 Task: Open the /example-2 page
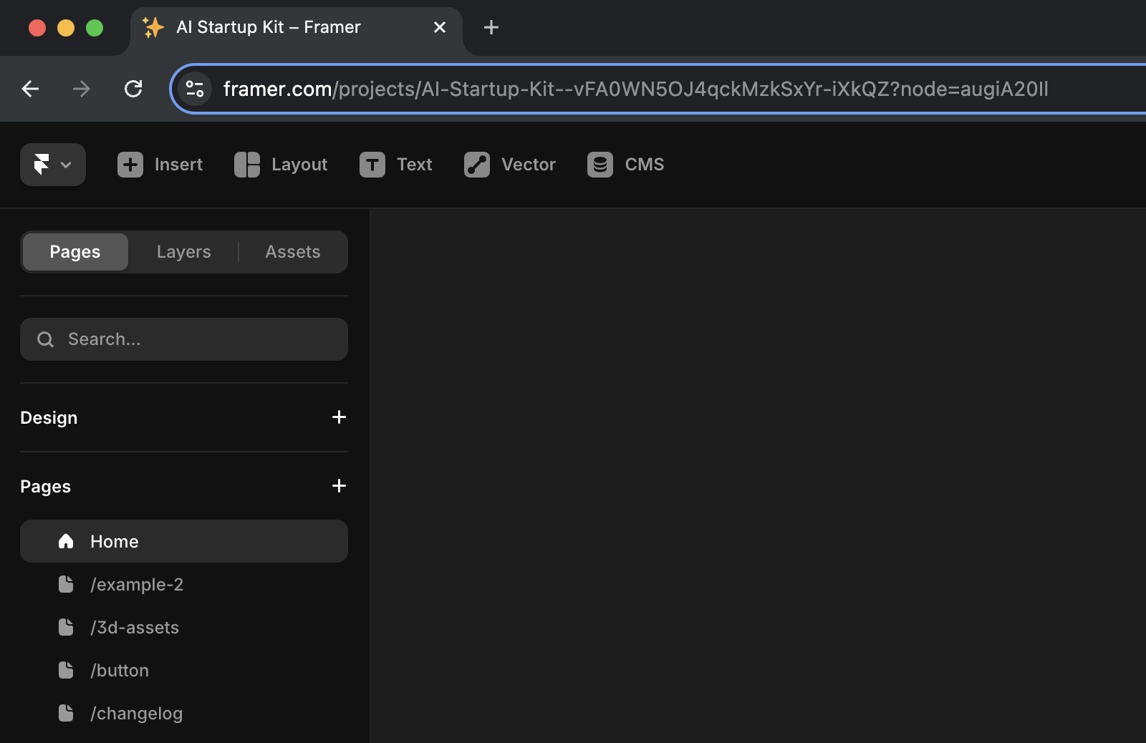click(184, 584)
